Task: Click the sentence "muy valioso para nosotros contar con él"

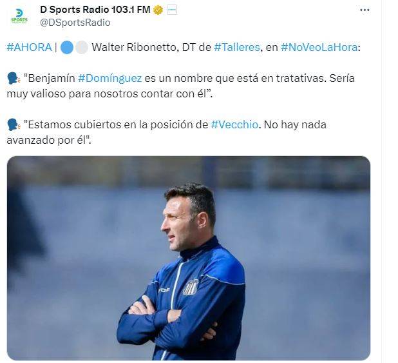Action: (x=108, y=93)
